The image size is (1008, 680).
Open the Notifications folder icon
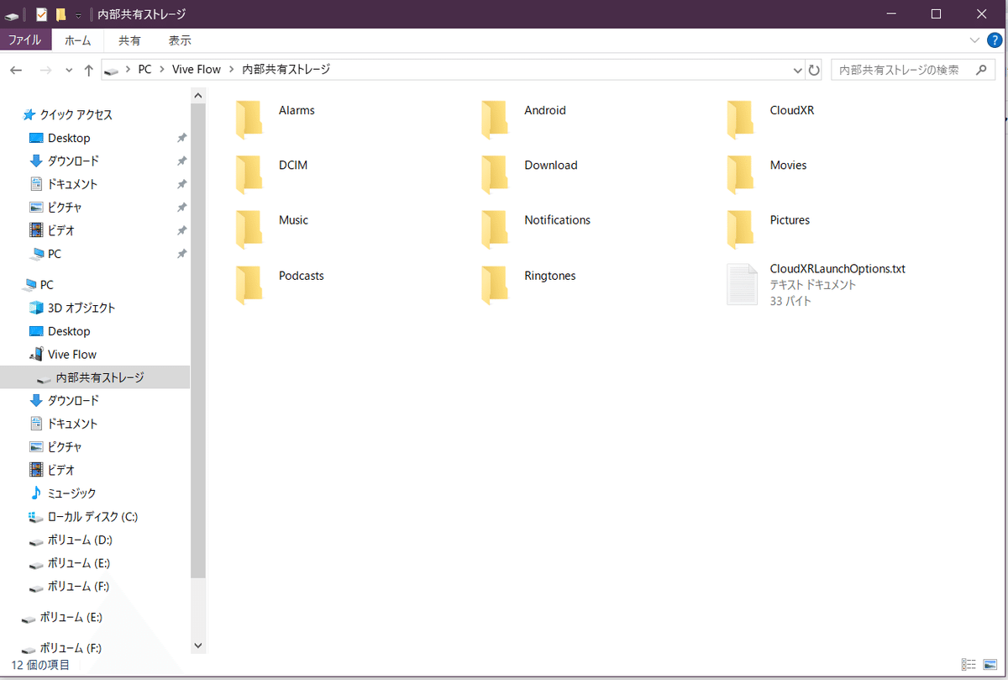coord(494,229)
